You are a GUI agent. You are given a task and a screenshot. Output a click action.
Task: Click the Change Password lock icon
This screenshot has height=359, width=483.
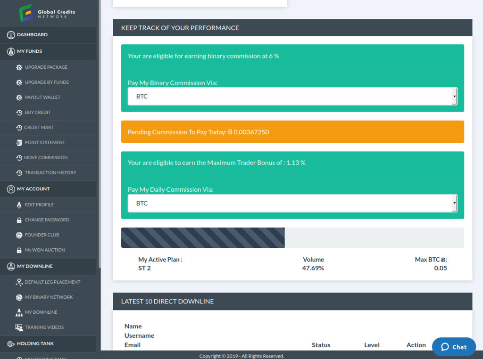(x=19, y=220)
